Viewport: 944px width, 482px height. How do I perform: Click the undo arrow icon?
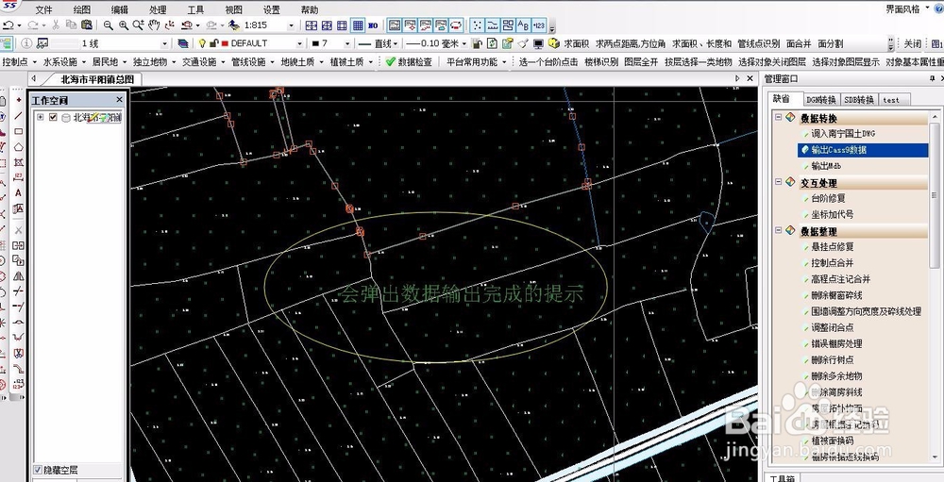[8, 25]
